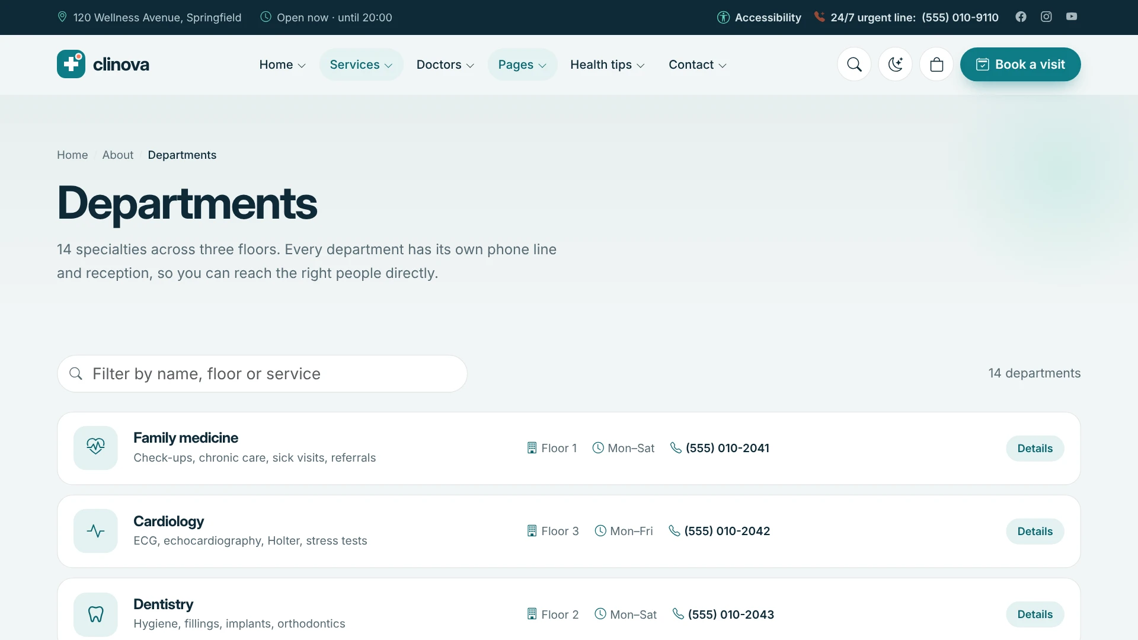Click the building icon next to Floor 2
Viewport: 1138px width, 640px height.
coord(532,614)
